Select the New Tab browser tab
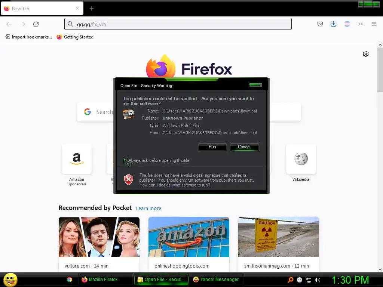Image resolution: width=383 pixels, height=287 pixels. [x=42, y=9]
